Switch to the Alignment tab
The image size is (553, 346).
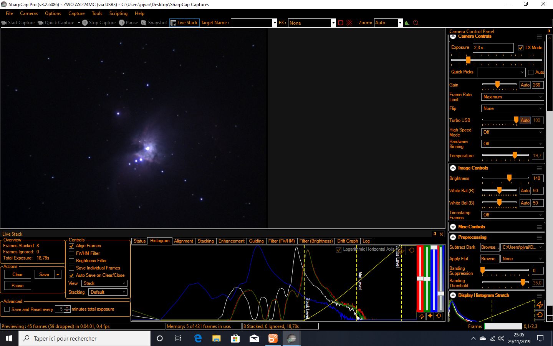(183, 241)
